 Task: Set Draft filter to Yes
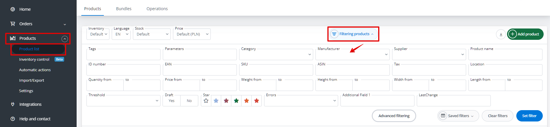coord(172,101)
